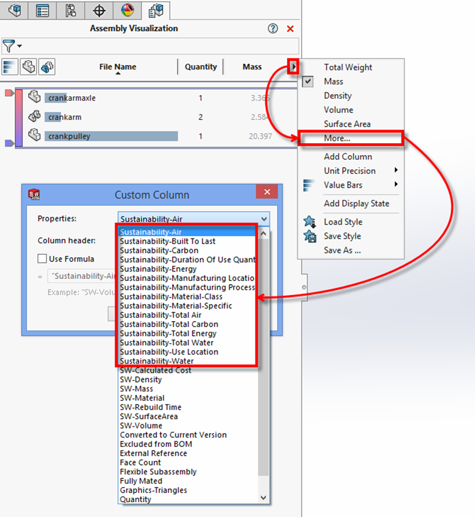
Task: Pick Sustainability-Total Water option
Action: pos(166,343)
